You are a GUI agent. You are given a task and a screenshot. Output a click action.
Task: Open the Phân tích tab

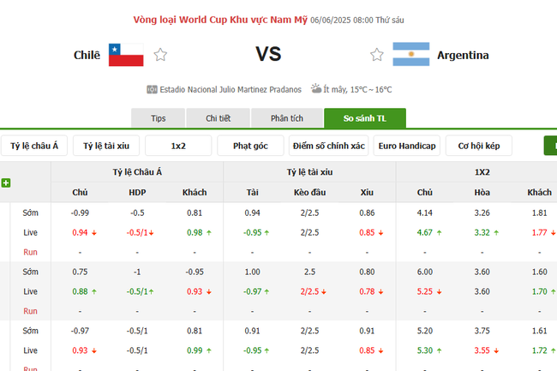tap(286, 118)
